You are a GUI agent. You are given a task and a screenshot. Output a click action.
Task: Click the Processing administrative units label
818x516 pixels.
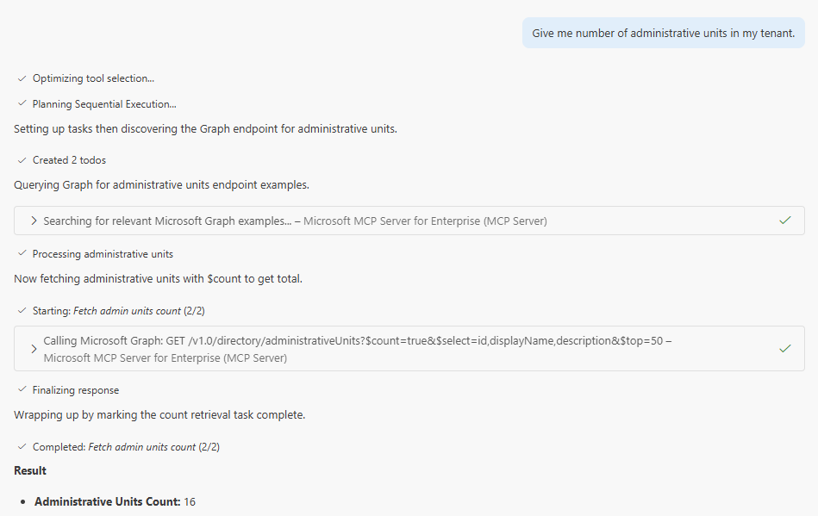[103, 254]
